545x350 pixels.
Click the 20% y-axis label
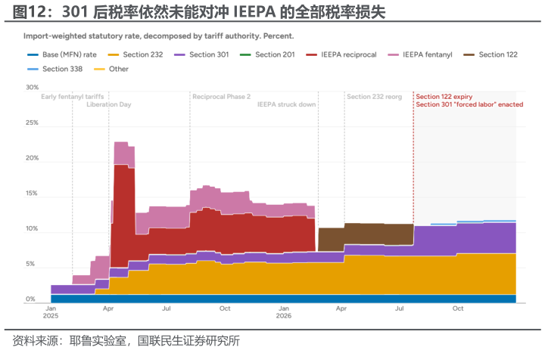tap(32, 158)
